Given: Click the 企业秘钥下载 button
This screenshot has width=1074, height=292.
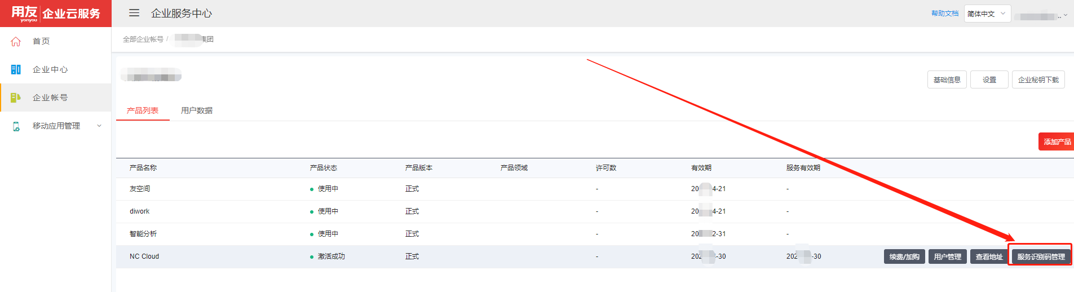Looking at the screenshot, I should [x=1038, y=79].
